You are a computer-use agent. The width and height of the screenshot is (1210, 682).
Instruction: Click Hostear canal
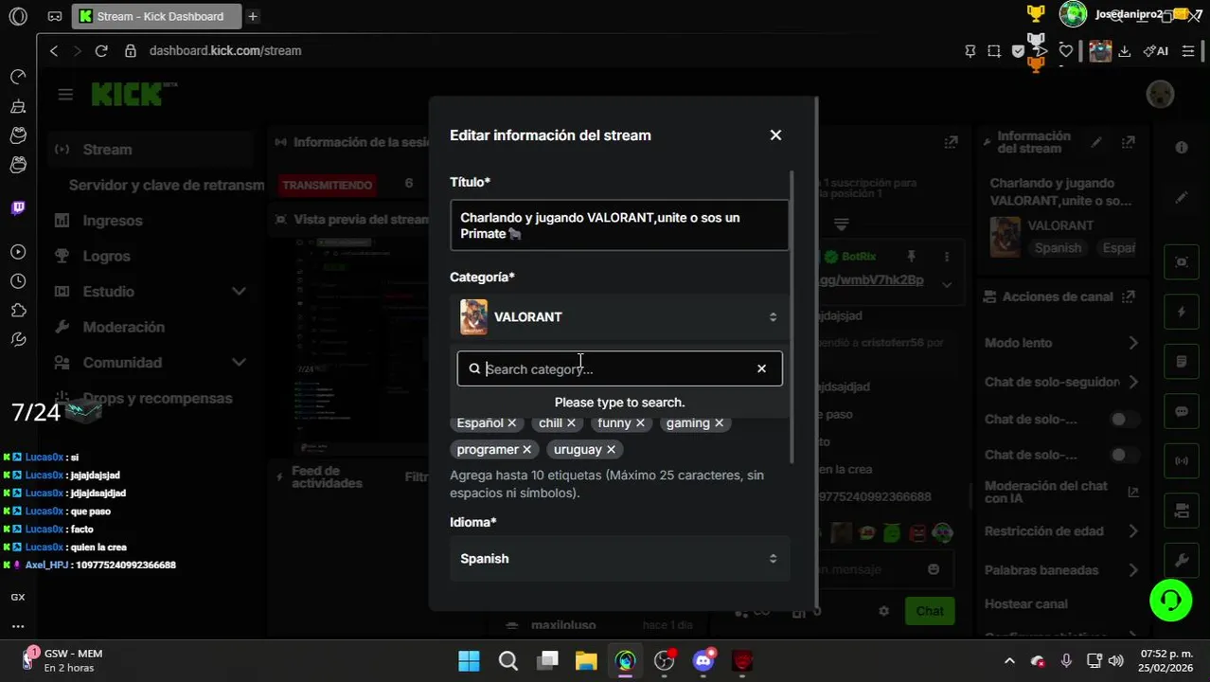click(x=1025, y=604)
